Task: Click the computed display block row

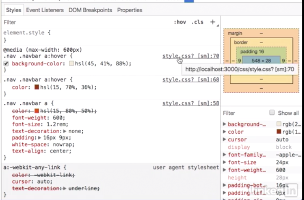Action: coord(262,147)
